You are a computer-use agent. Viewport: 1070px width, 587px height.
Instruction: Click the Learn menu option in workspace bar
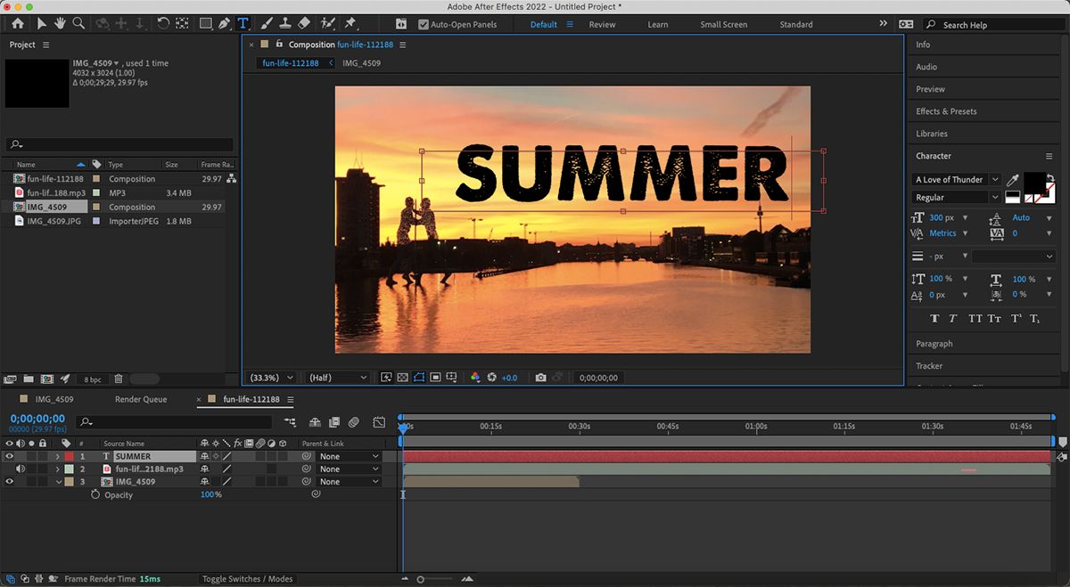657,24
